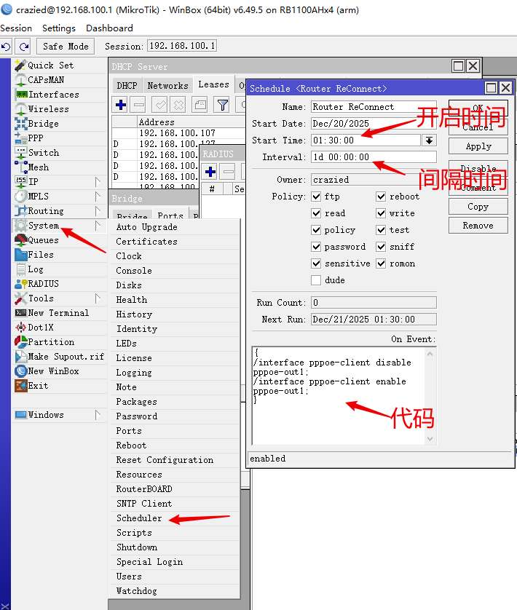
Task: Open Quick Set in the sidebar
Action: (x=50, y=65)
